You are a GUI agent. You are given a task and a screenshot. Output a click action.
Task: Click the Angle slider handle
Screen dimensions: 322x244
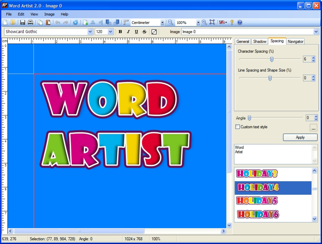[249, 118]
